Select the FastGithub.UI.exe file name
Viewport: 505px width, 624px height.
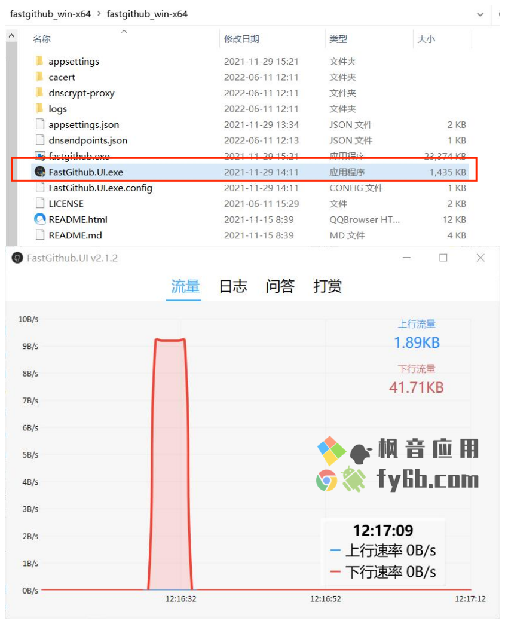(85, 172)
